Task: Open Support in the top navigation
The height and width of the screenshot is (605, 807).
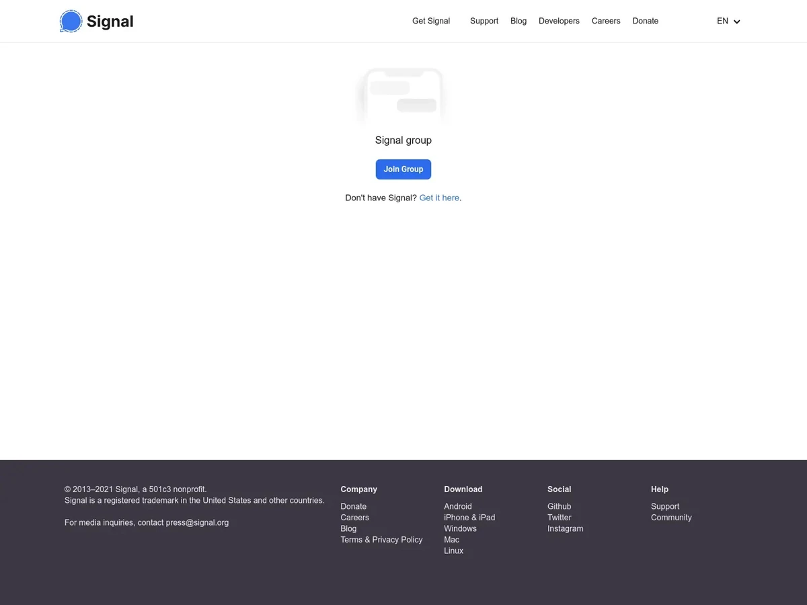Action: [484, 22]
